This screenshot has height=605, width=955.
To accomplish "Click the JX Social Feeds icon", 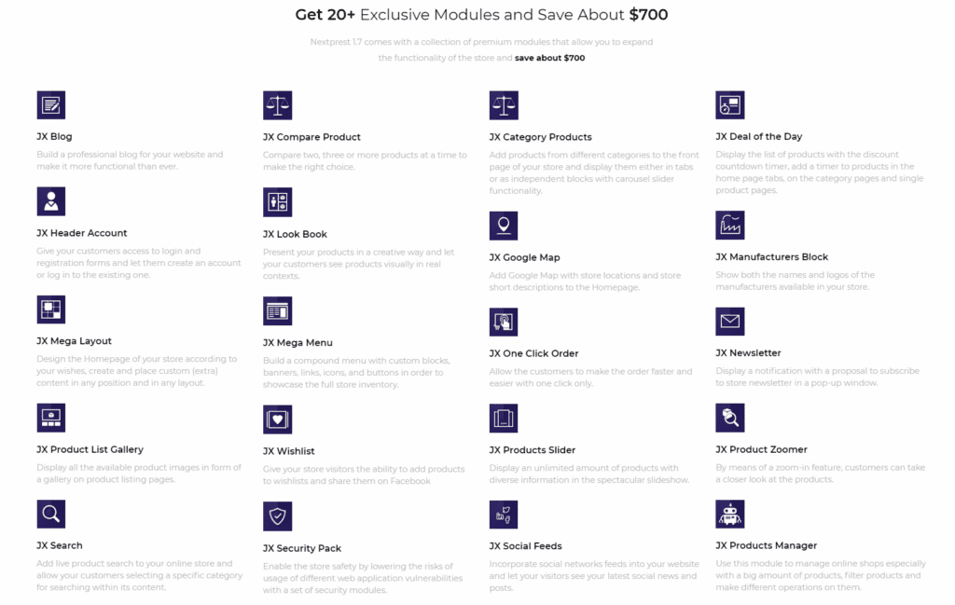I will click(504, 515).
